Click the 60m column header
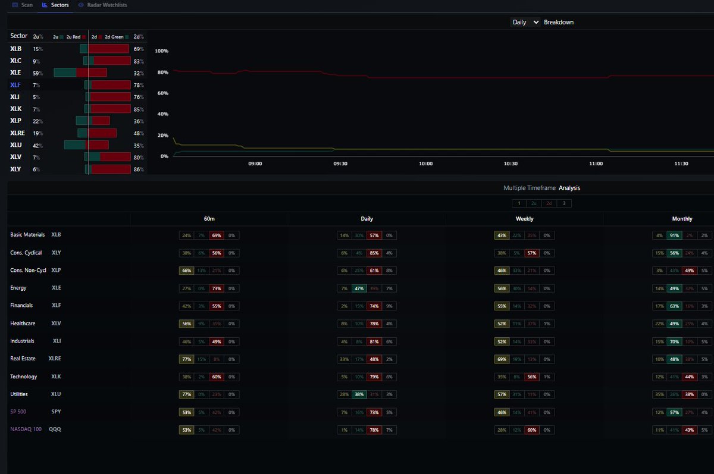The height and width of the screenshot is (474, 714). pos(208,218)
